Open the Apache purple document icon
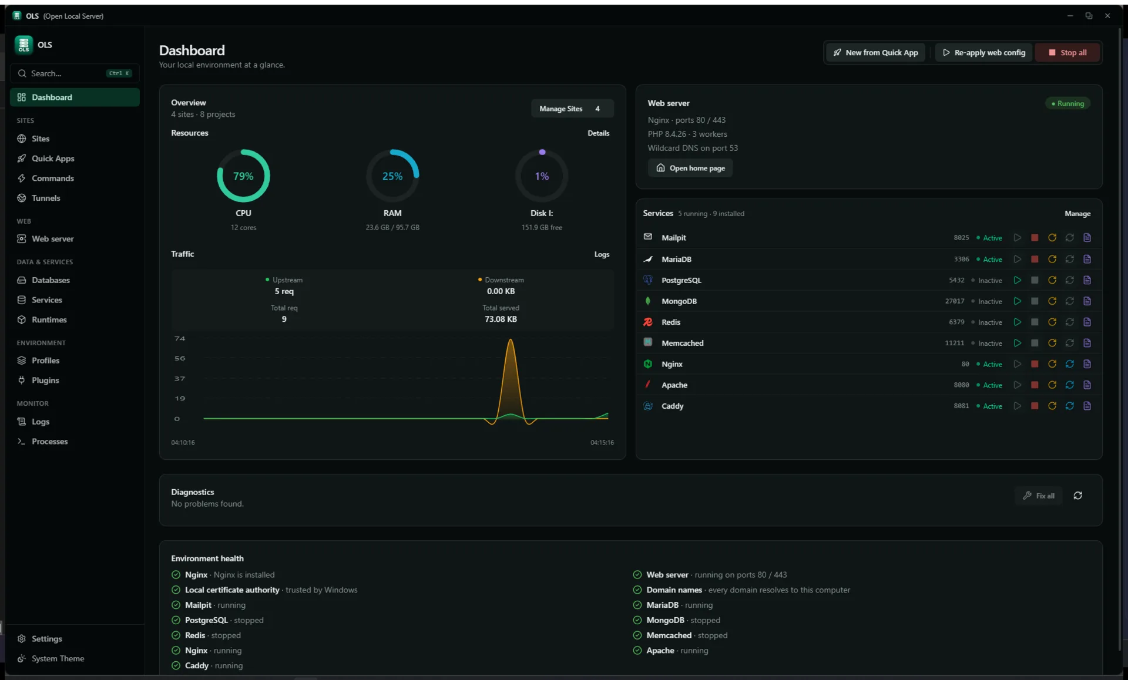The width and height of the screenshot is (1128, 680). point(1087,385)
